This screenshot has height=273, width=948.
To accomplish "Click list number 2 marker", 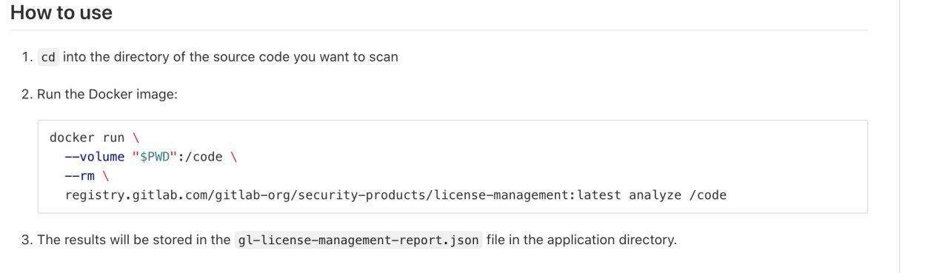I will [x=27, y=95].
